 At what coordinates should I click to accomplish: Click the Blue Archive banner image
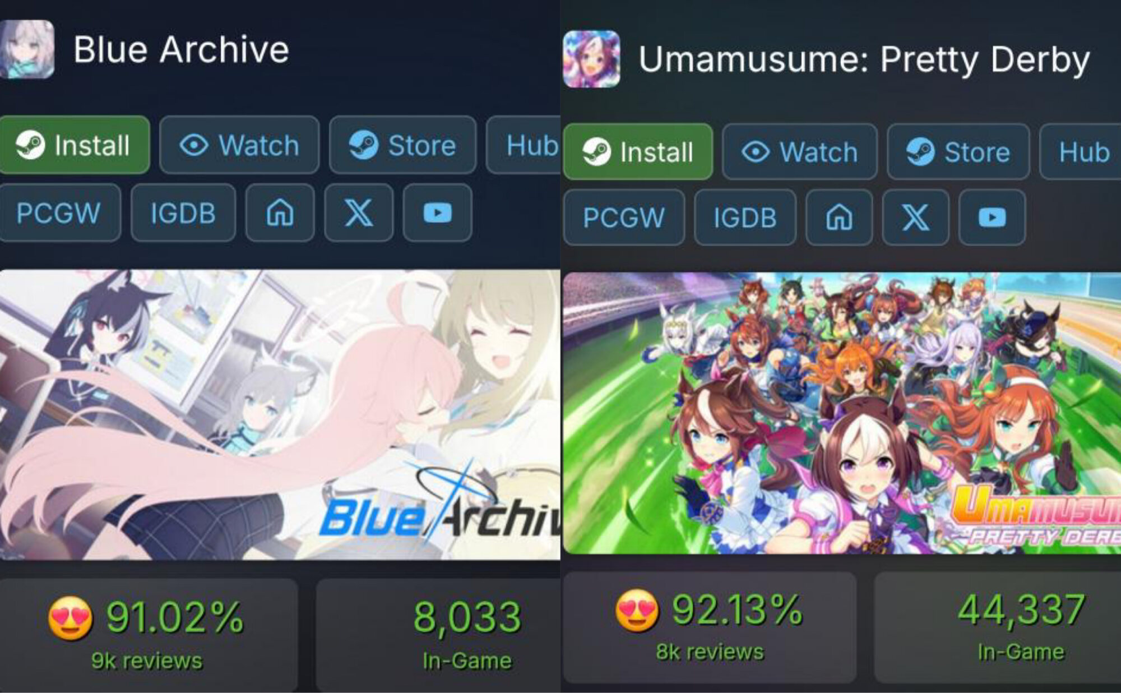(280, 415)
